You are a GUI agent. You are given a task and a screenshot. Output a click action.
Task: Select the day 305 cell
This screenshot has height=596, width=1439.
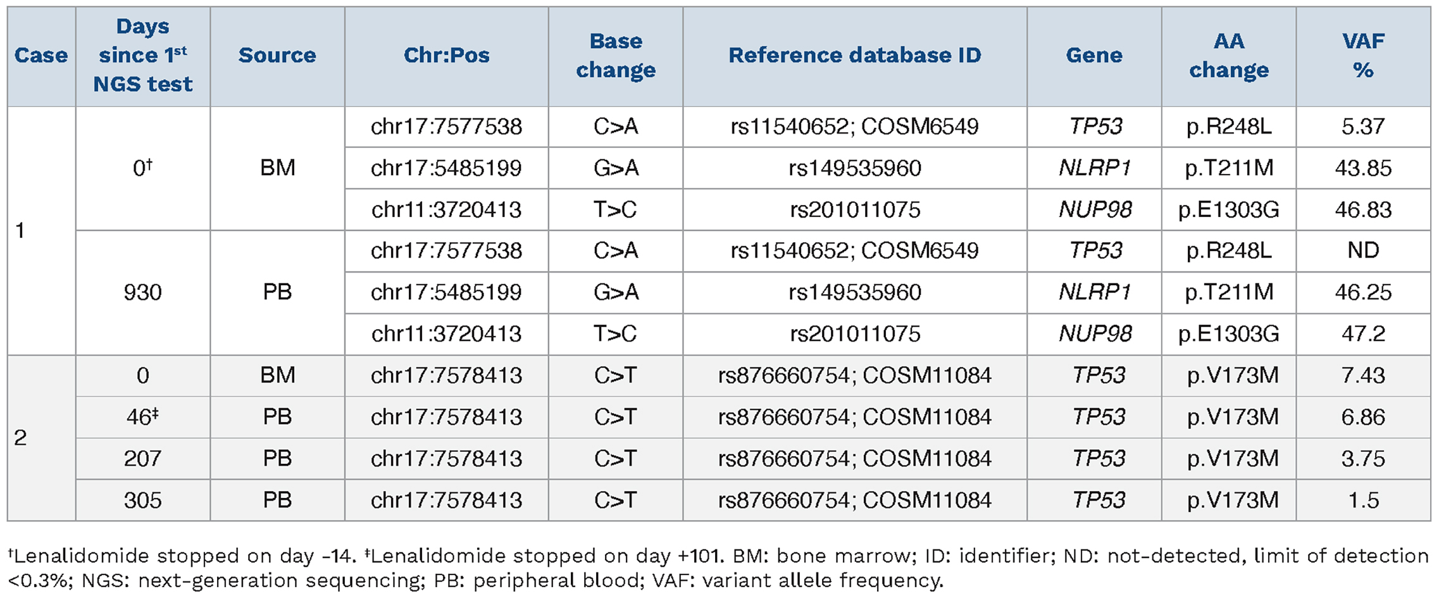(x=143, y=500)
